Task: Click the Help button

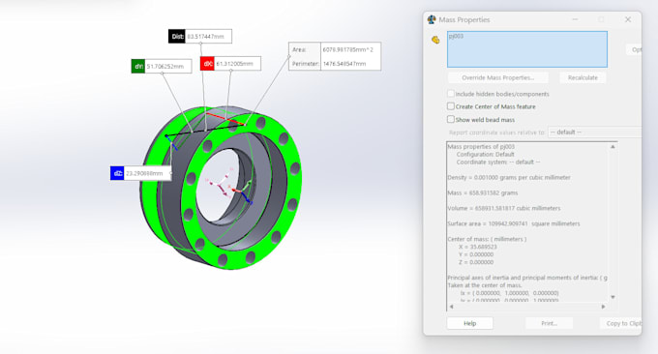Action: coord(470,323)
